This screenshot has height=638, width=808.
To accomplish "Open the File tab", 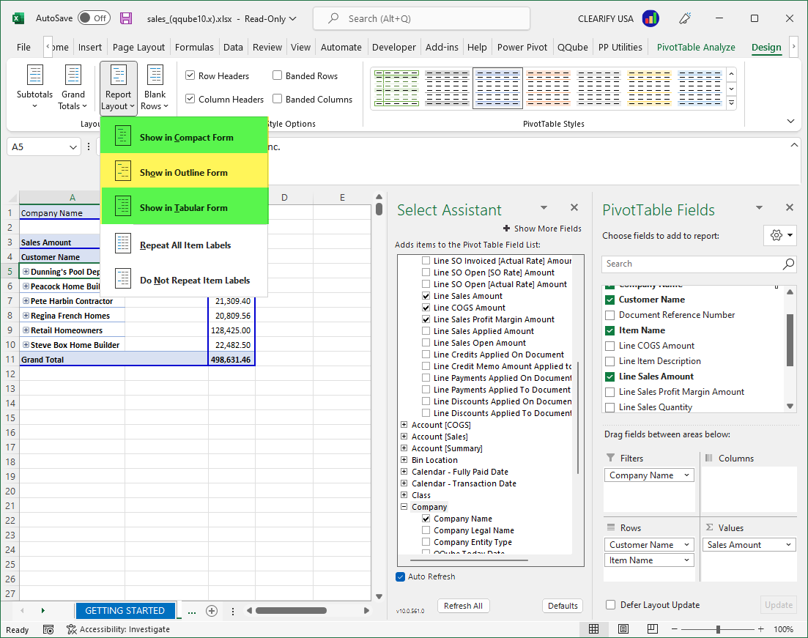I will (23, 47).
